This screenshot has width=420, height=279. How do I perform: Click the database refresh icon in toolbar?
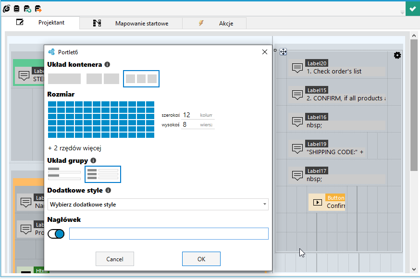pyautogui.click(x=27, y=9)
